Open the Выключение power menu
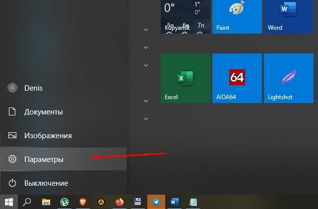Viewport: 318px width, 209px height. tap(64, 183)
